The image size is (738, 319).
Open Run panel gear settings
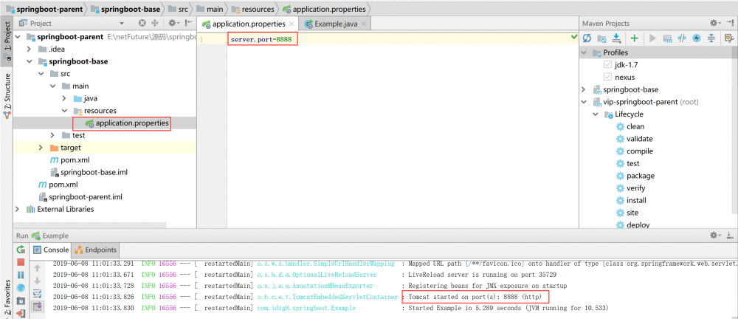click(x=715, y=235)
